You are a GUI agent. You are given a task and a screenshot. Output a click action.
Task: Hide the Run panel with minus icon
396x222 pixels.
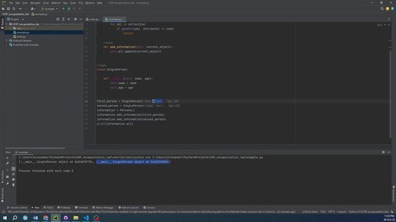[x=389, y=152]
